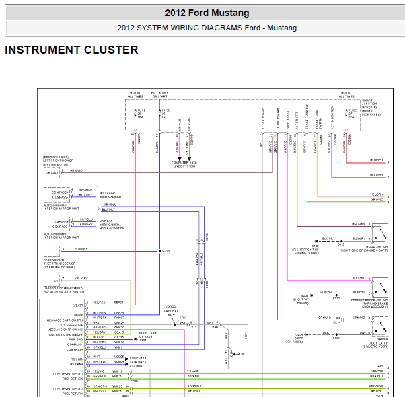Screen dimensions: 405x397
Task: Click the 'INSTRUMENT CLUSTER' heading
Action: pos(71,50)
